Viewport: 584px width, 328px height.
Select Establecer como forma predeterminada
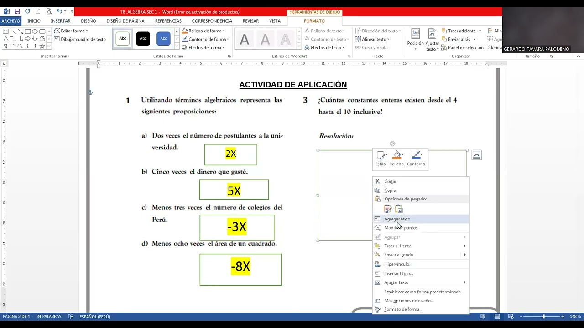tap(421, 292)
